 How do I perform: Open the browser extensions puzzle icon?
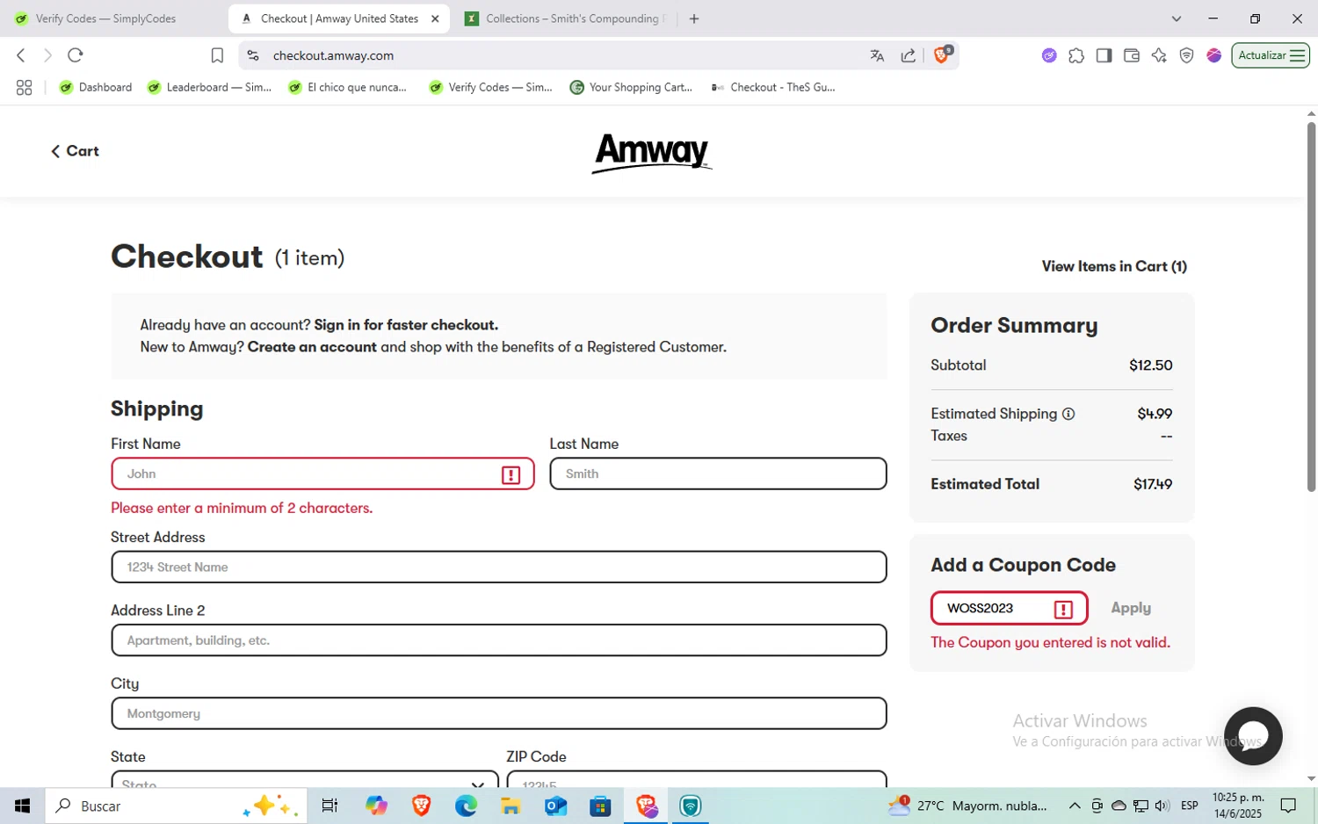(x=1076, y=55)
